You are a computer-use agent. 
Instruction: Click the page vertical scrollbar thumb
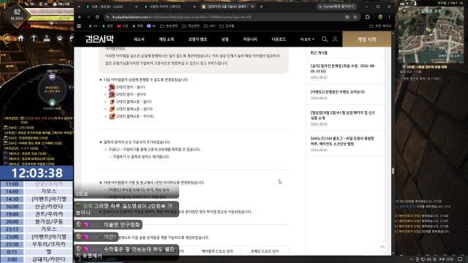393,171
